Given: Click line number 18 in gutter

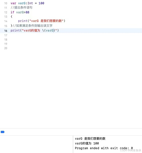Looking at the screenshot, I should [x=6, y=40].
